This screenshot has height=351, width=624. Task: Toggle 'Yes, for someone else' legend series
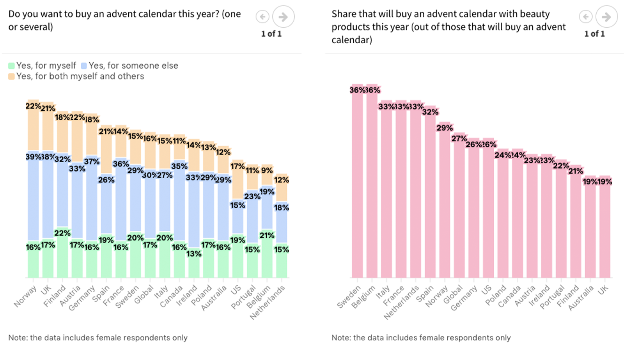click(x=133, y=66)
